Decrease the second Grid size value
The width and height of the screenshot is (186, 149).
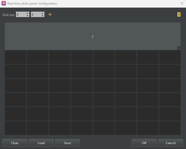(x=42, y=16)
